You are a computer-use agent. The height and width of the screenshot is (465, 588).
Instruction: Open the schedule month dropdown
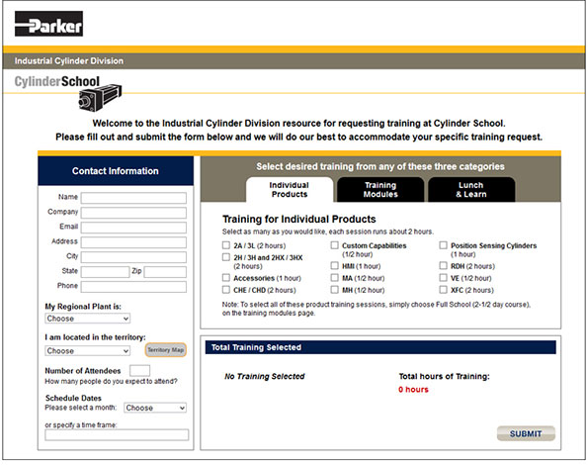coord(155,408)
